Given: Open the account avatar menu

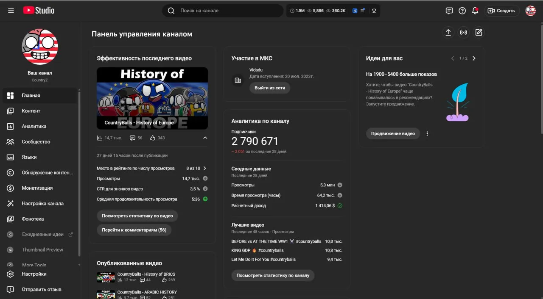Looking at the screenshot, I should (x=530, y=11).
